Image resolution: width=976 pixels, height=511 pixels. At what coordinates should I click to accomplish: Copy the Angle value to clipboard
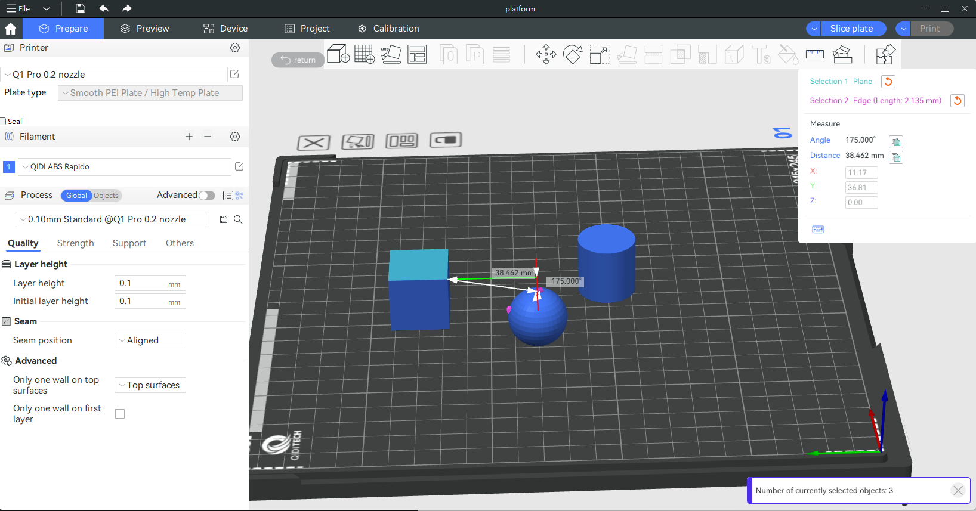(895, 142)
